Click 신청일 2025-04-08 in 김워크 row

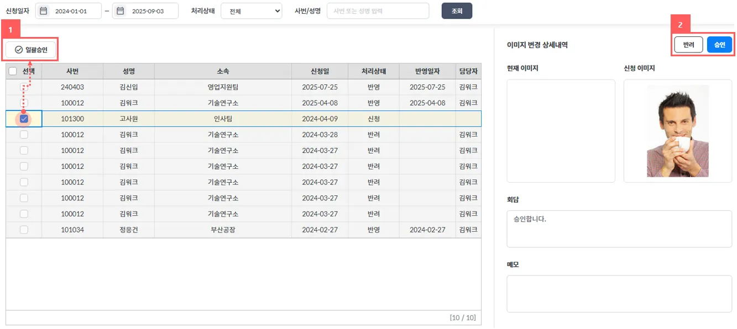(x=320, y=103)
